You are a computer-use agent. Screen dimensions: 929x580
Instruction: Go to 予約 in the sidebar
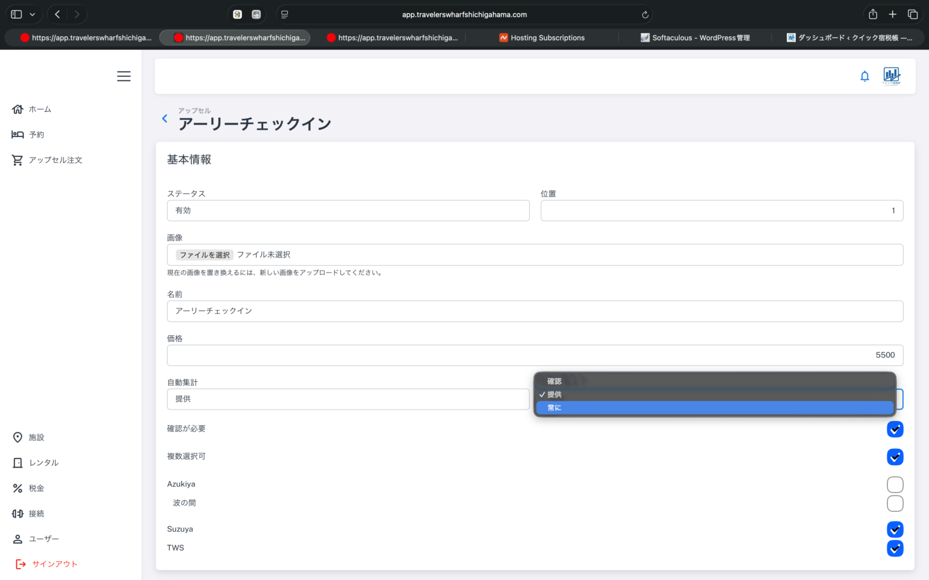[x=36, y=135]
